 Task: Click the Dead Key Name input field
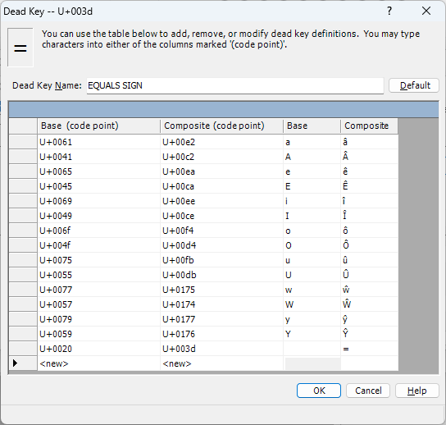[235, 85]
